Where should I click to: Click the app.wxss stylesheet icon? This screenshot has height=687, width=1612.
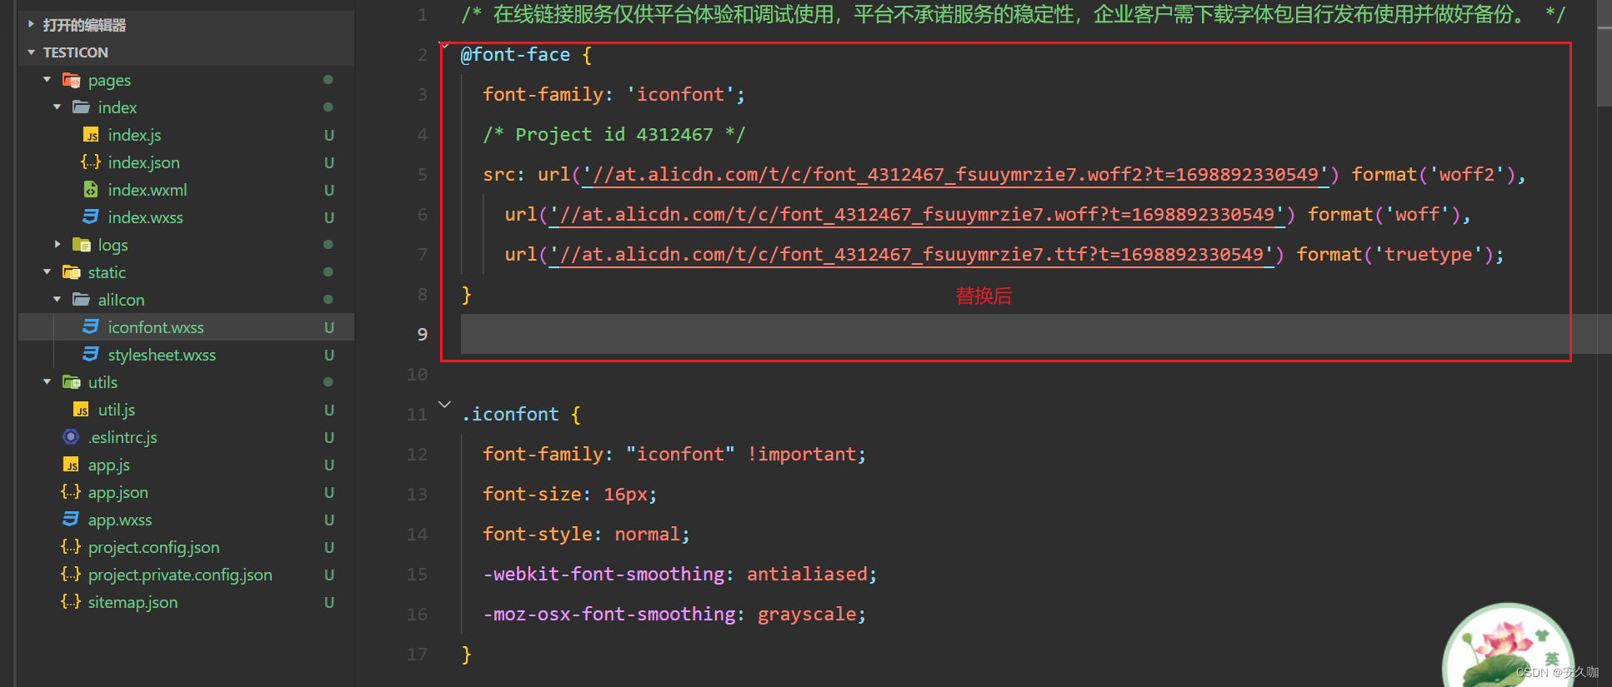click(x=72, y=520)
